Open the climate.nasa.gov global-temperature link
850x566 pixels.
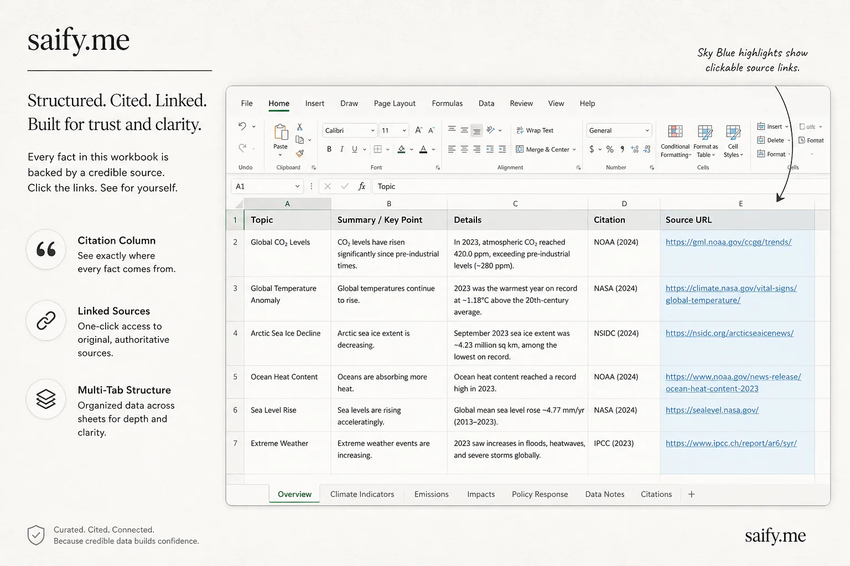[x=731, y=294]
